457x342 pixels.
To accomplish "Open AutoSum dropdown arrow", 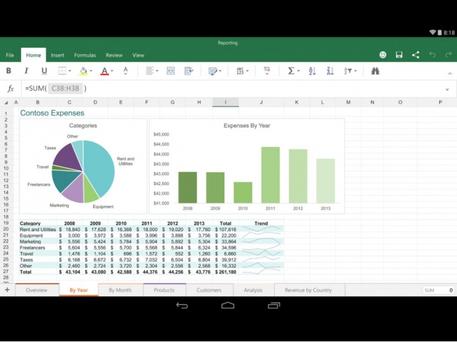I will pyautogui.click(x=298, y=71).
